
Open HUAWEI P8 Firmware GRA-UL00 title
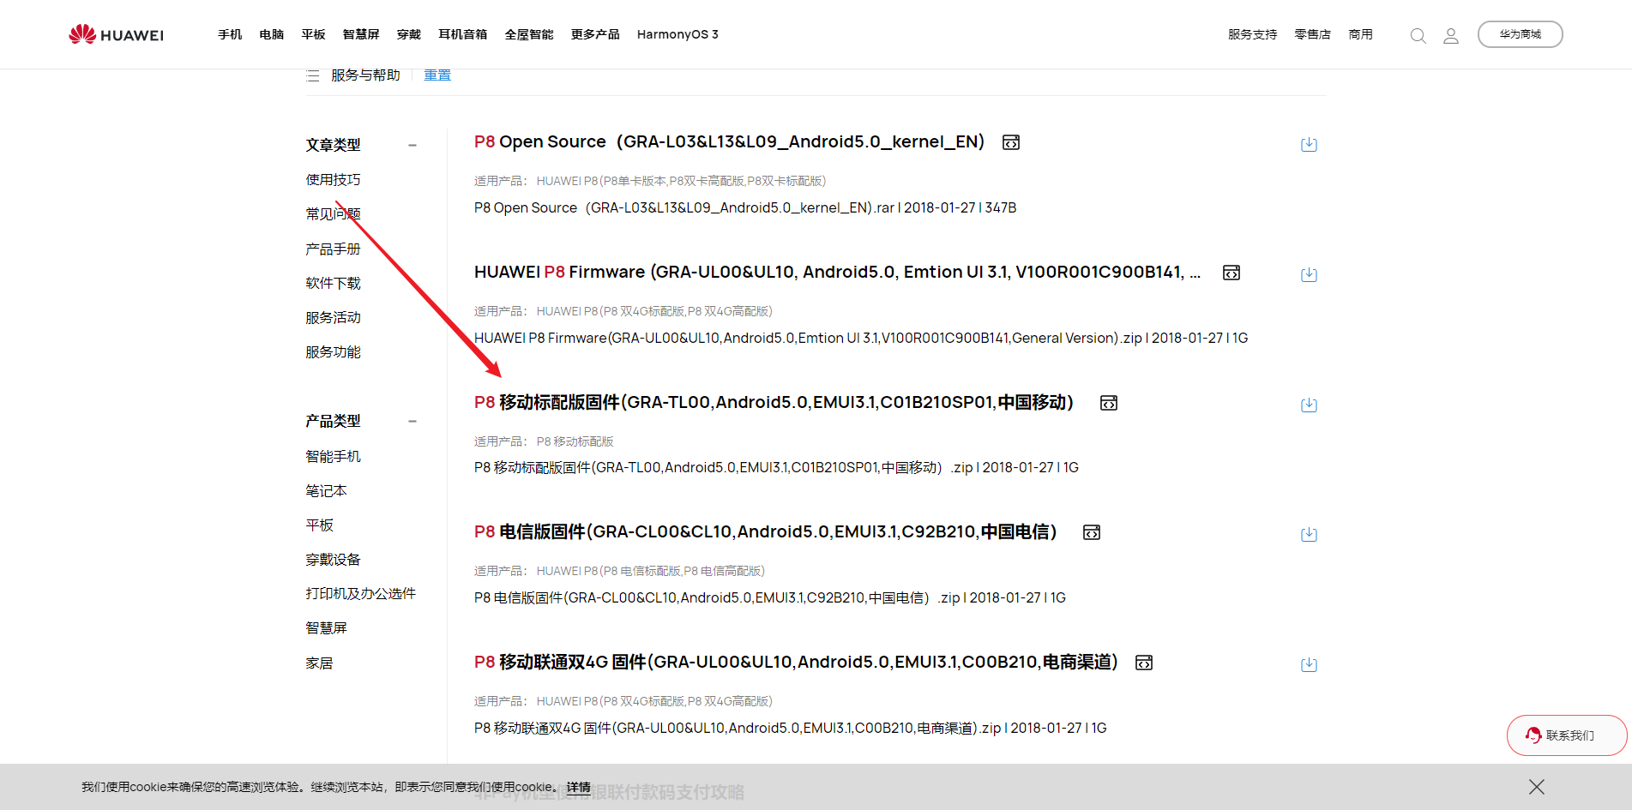click(x=837, y=273)
